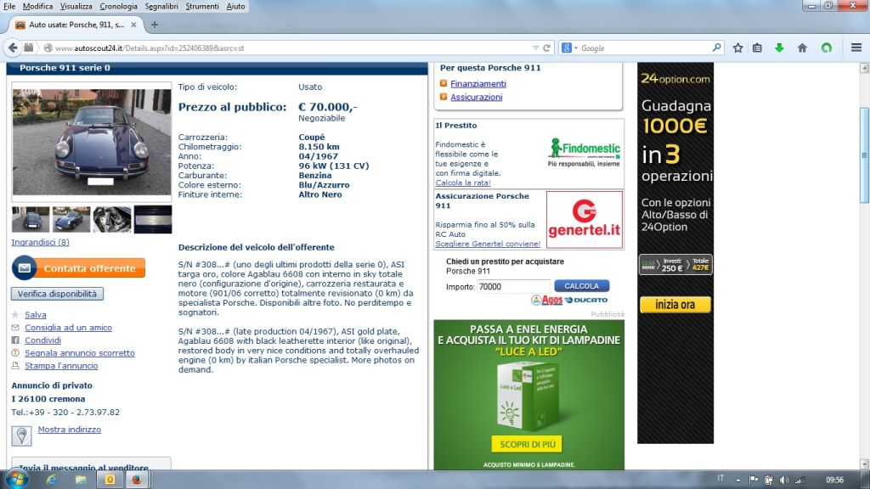Click the envelope icon beside Consiglia ad un amico
Image resolution: width=870 pixels, height=489 pixels.
coord(15,328)
